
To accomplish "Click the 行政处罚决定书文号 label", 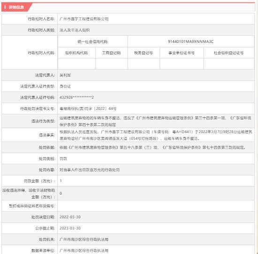I will point(38,109).
